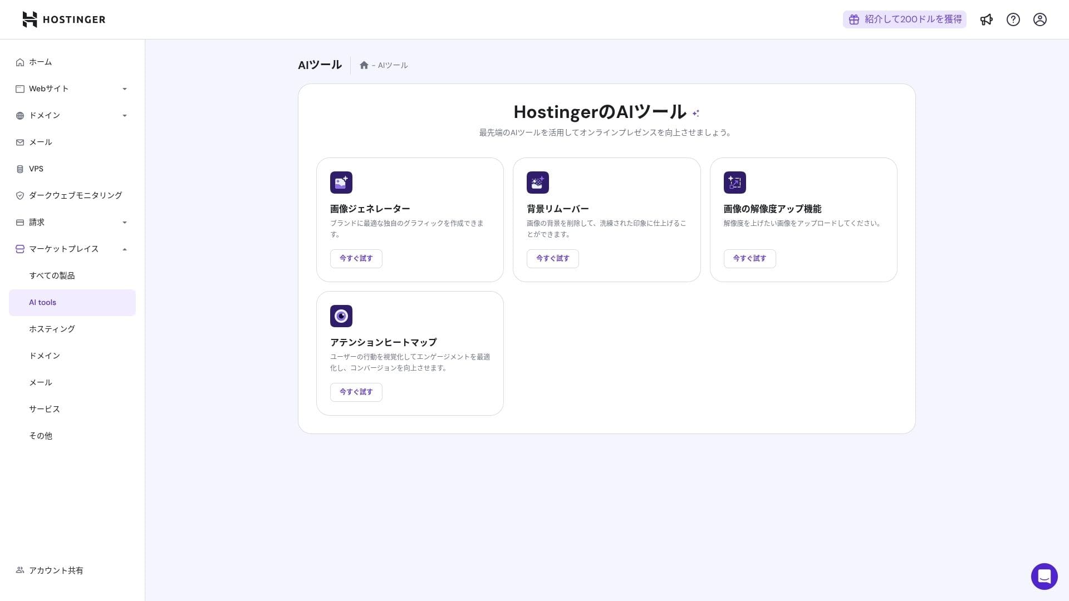Select メール under marketplace submenu
This screenshot has height=601, width=1069.
tap(72, 383)
